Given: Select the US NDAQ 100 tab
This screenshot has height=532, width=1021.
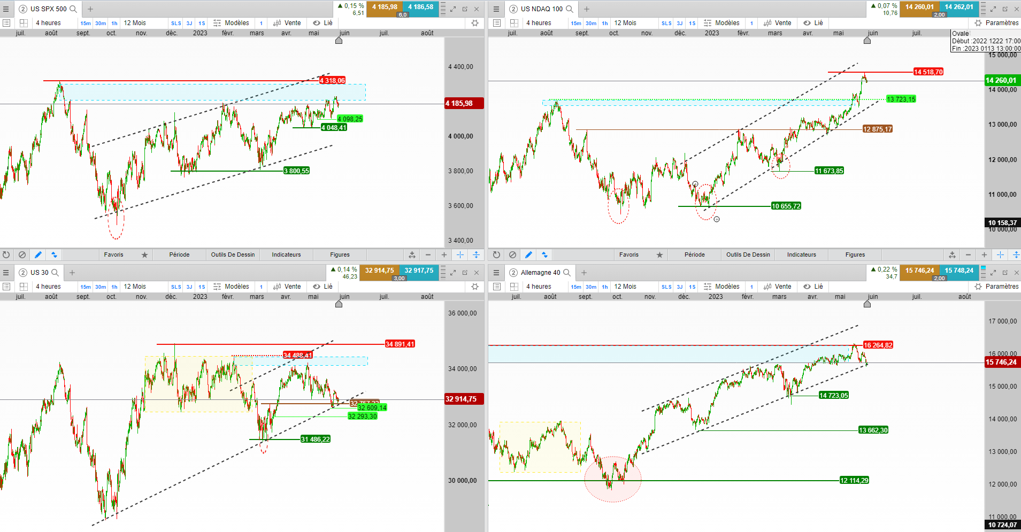Looking at the screenshot, I should (541, 9).
